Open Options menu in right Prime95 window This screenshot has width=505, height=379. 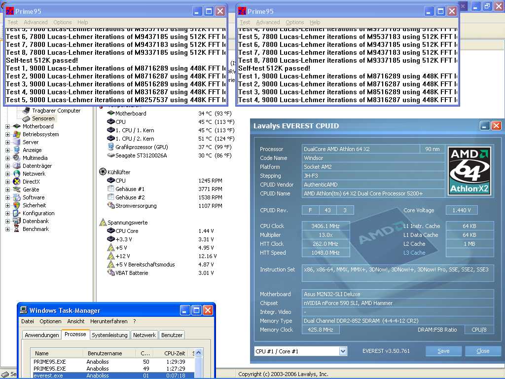click(295, 22)
